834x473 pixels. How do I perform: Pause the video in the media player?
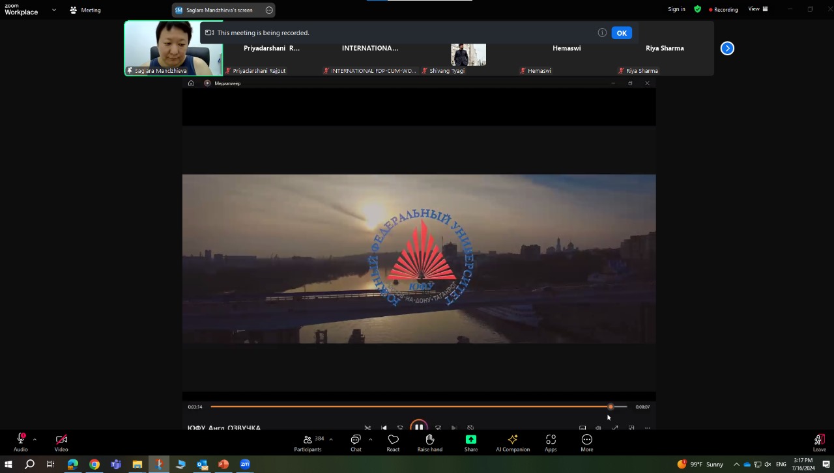pos(419,427)
